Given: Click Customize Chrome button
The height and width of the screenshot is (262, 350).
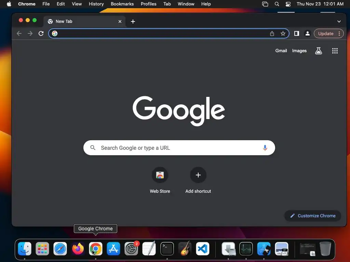Looking at the screenshot, I should [313, 216].
